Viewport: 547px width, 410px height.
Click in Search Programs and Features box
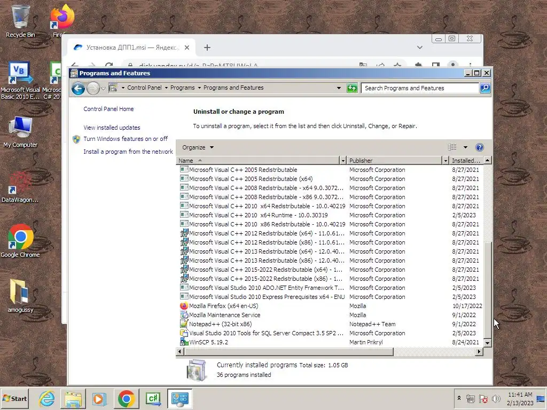point(420,88)
